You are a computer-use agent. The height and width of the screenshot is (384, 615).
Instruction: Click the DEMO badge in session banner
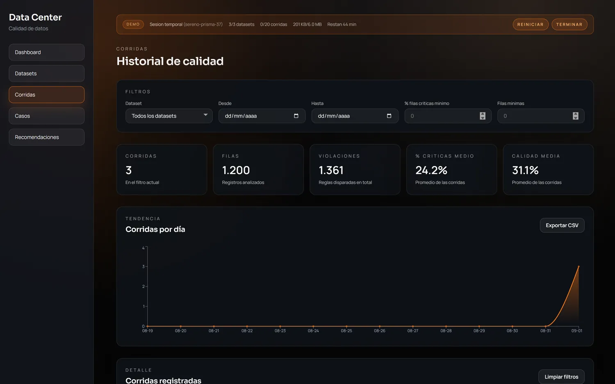pos(133,25)
